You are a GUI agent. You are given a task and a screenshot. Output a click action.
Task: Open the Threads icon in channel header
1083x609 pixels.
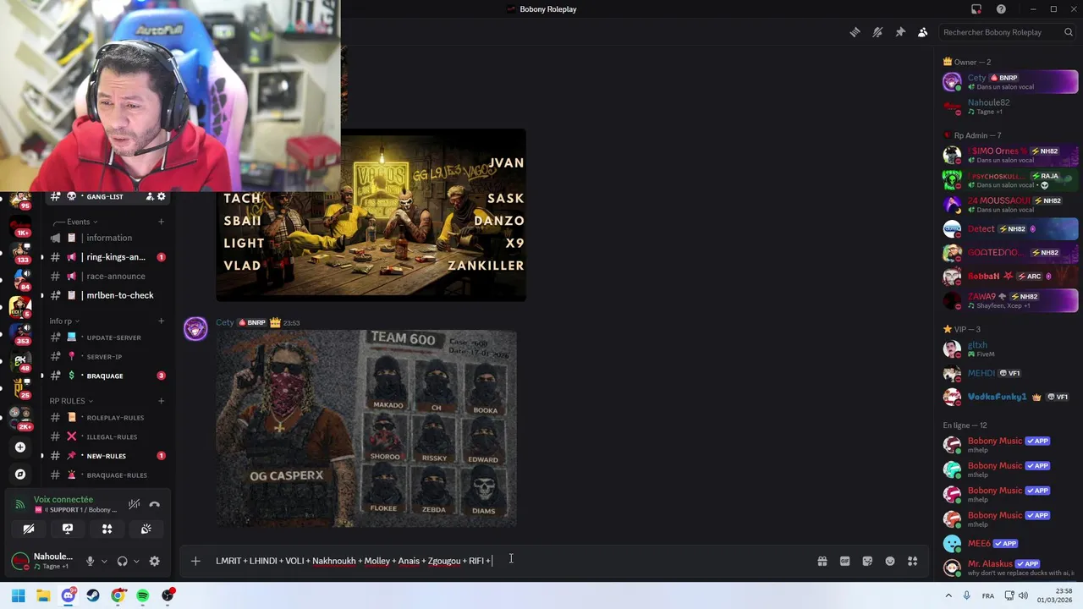855,32
